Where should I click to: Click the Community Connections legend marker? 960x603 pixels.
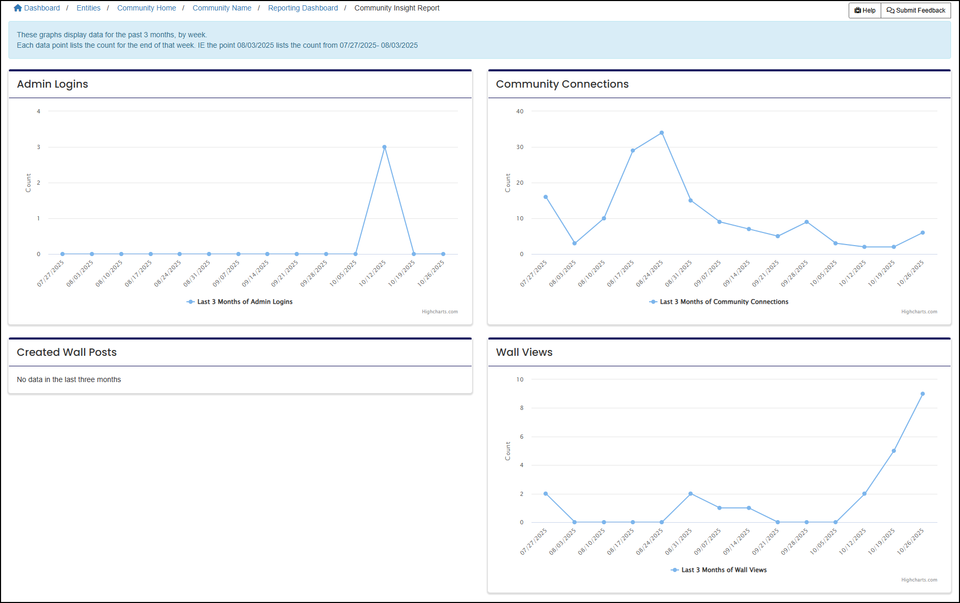[654, 302]
